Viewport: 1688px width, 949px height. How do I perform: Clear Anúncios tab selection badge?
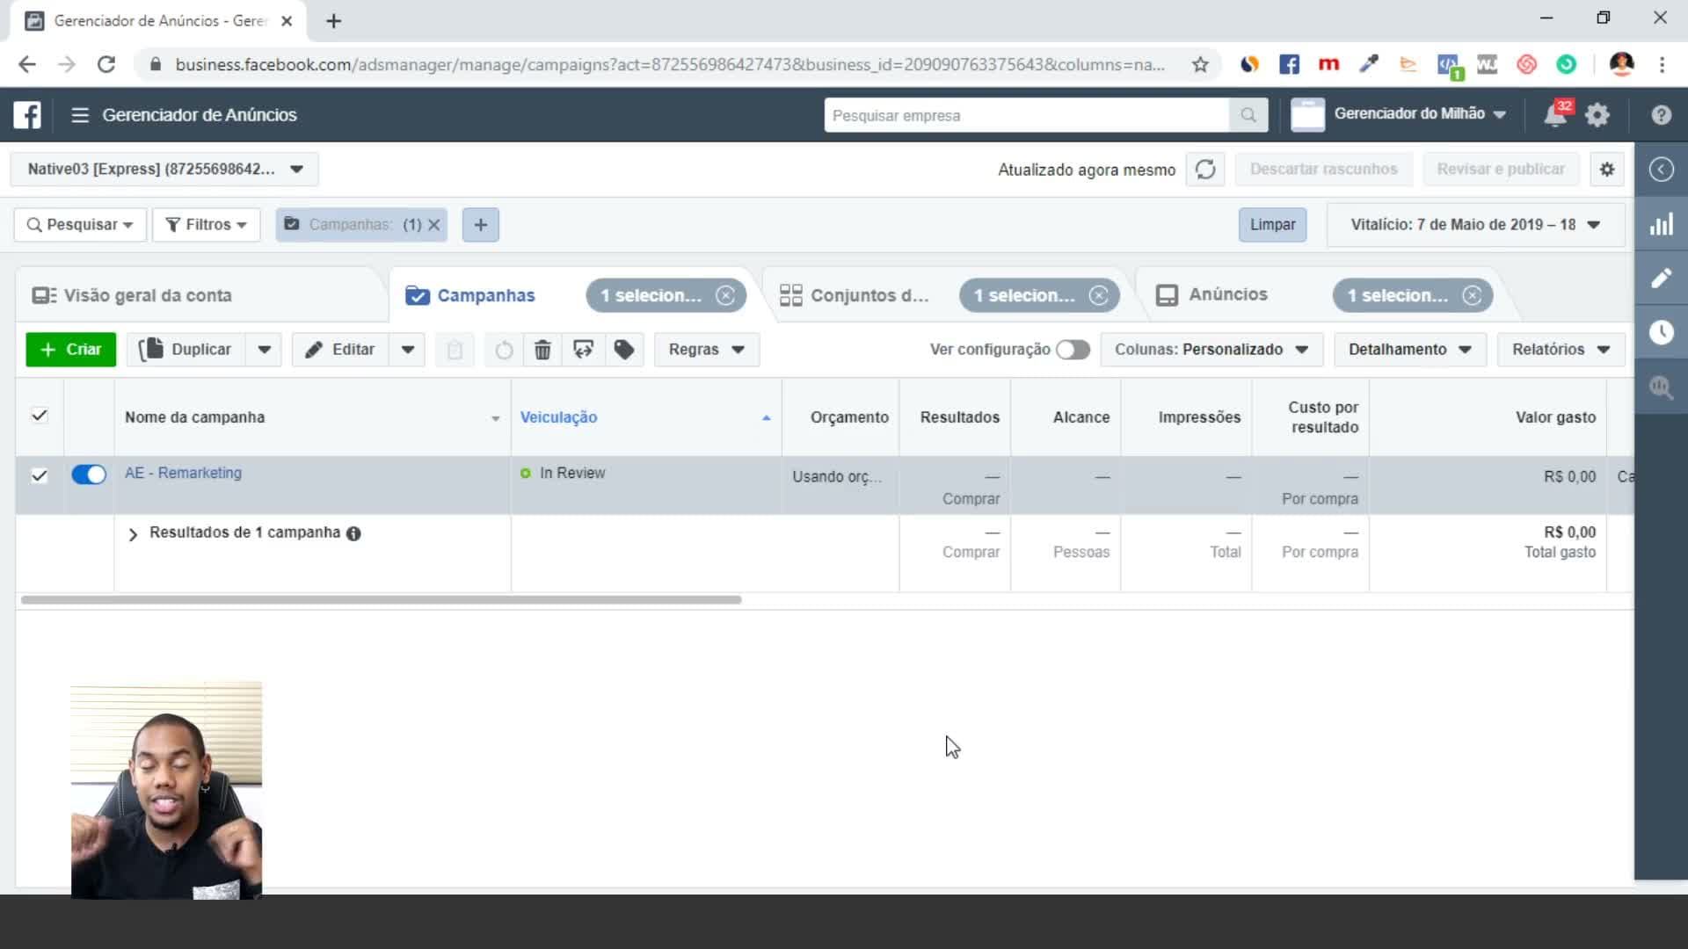[x=1473, y=295]
